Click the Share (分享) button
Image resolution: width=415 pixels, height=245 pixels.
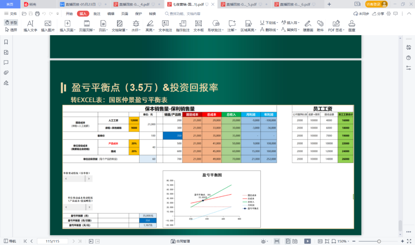point(378,13)
